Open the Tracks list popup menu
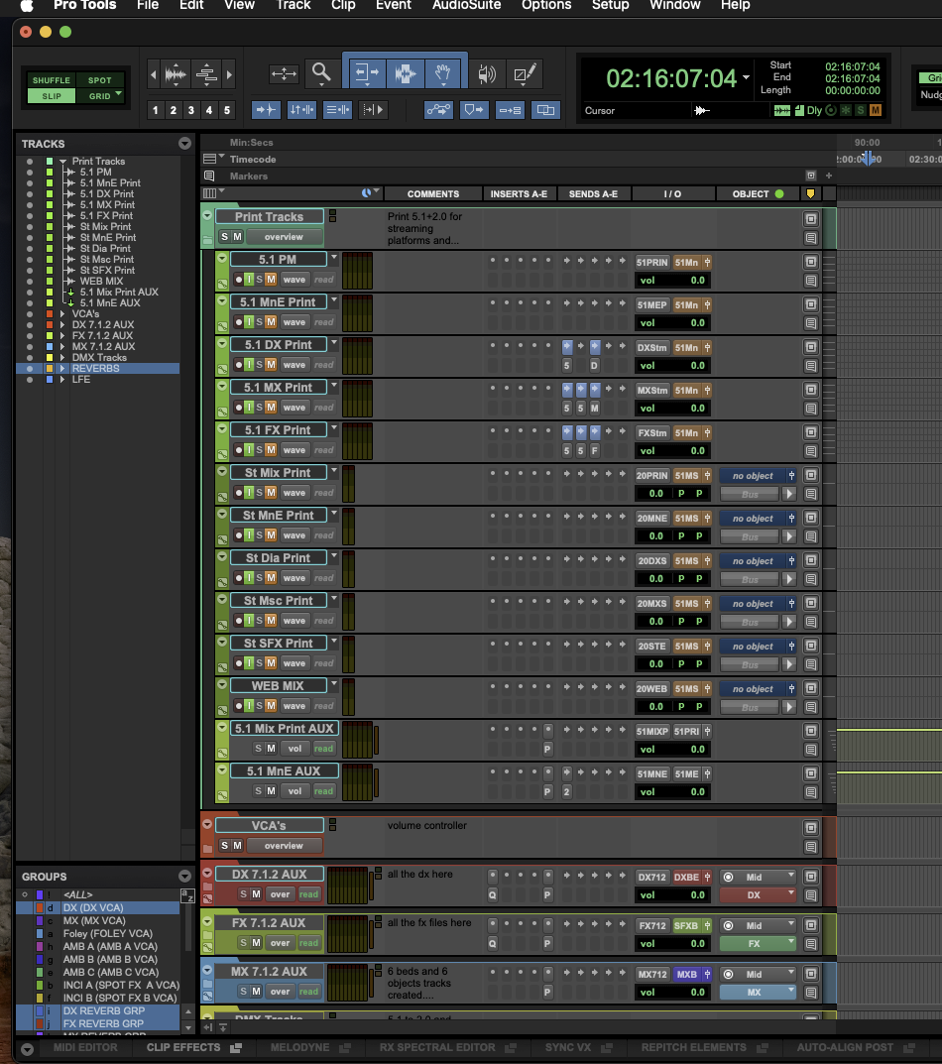 [x=184, y=143]
